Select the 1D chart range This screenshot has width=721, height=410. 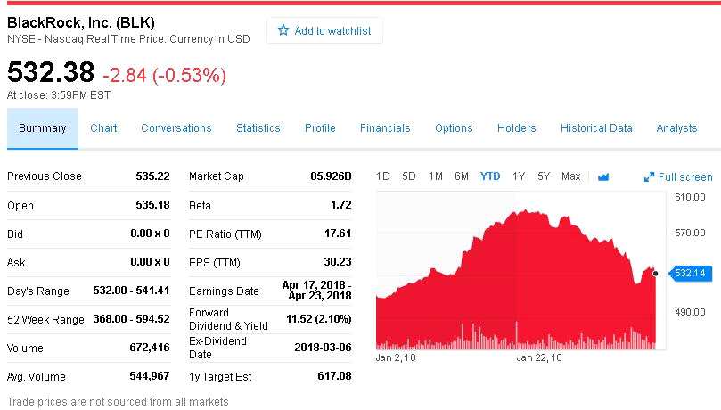click(382, 176)
